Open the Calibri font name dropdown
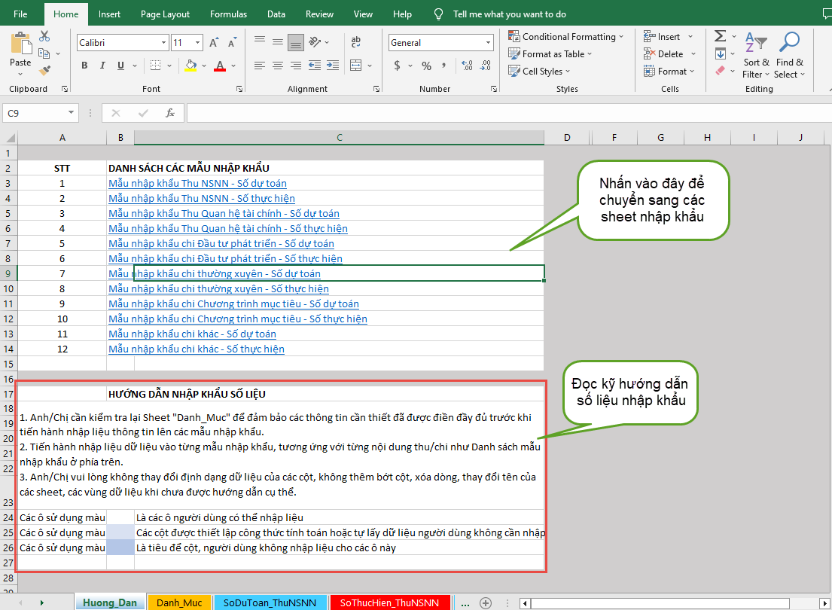Screen dimensions: 832x610 pos(163,43)
